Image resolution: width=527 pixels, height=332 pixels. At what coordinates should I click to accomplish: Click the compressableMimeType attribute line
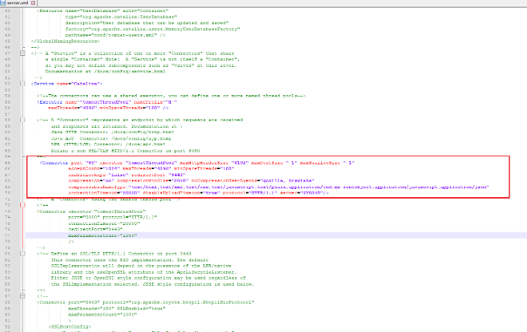tap(278, 187)
